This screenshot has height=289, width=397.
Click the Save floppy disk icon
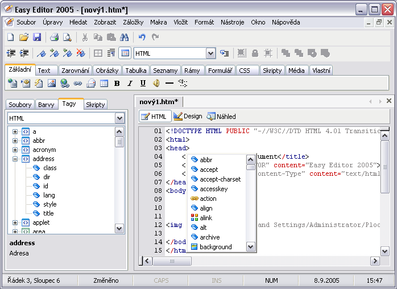tap(37, 38)
